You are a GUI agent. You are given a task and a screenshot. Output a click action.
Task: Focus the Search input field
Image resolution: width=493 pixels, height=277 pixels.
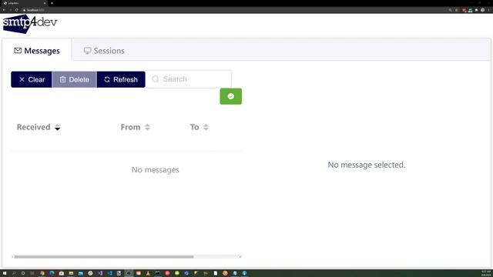[x=189, y=79]
